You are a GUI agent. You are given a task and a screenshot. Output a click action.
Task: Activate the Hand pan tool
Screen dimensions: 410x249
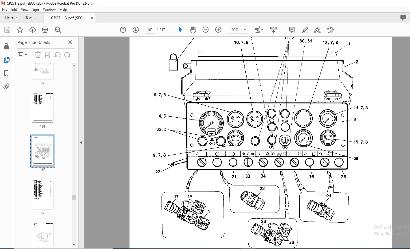click(193, 30)
